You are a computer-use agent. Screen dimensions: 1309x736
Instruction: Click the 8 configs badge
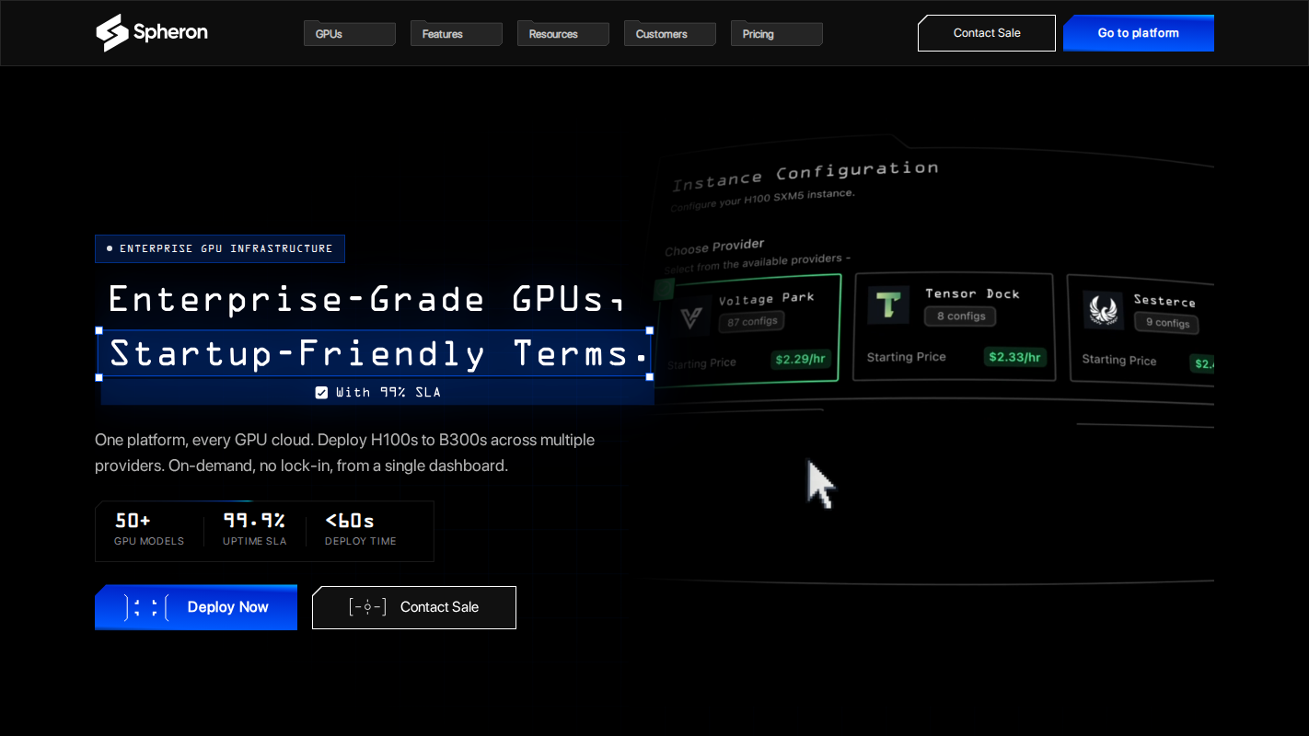tap(960, 316)
